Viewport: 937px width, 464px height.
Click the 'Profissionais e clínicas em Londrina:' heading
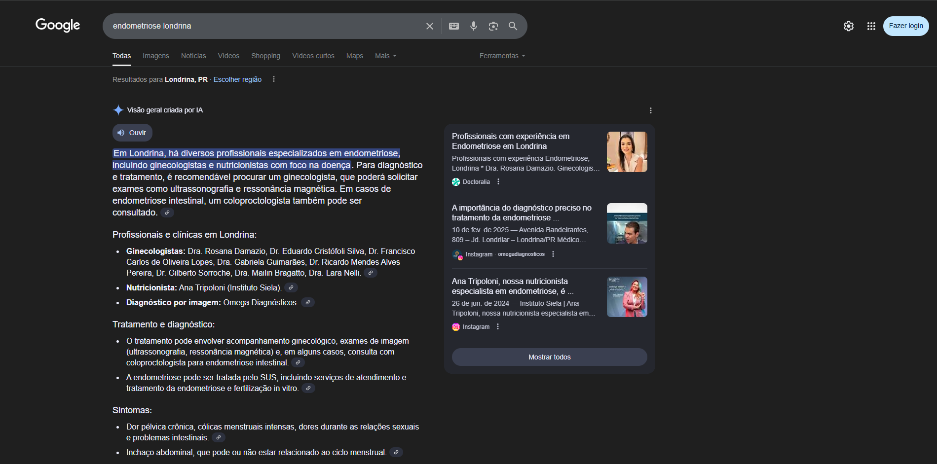(x=185, y=235)
